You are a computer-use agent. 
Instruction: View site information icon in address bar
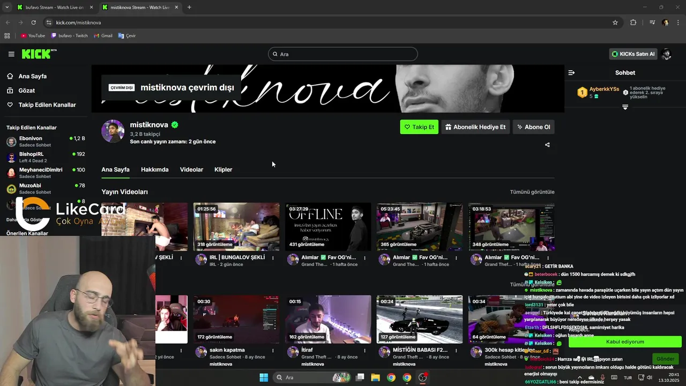(x=49, y=23)
